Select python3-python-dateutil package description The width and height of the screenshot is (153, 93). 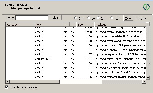121,36
